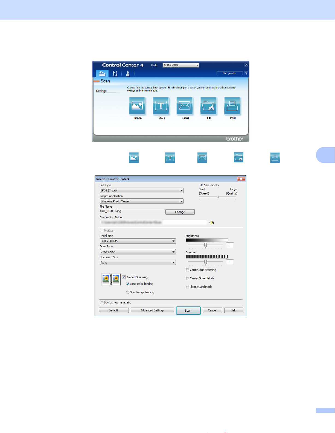This screenshot has width=335, height=433.
Task: Click the File Name field CCI_000001.jpg
Action: click(x=132, y=211)
